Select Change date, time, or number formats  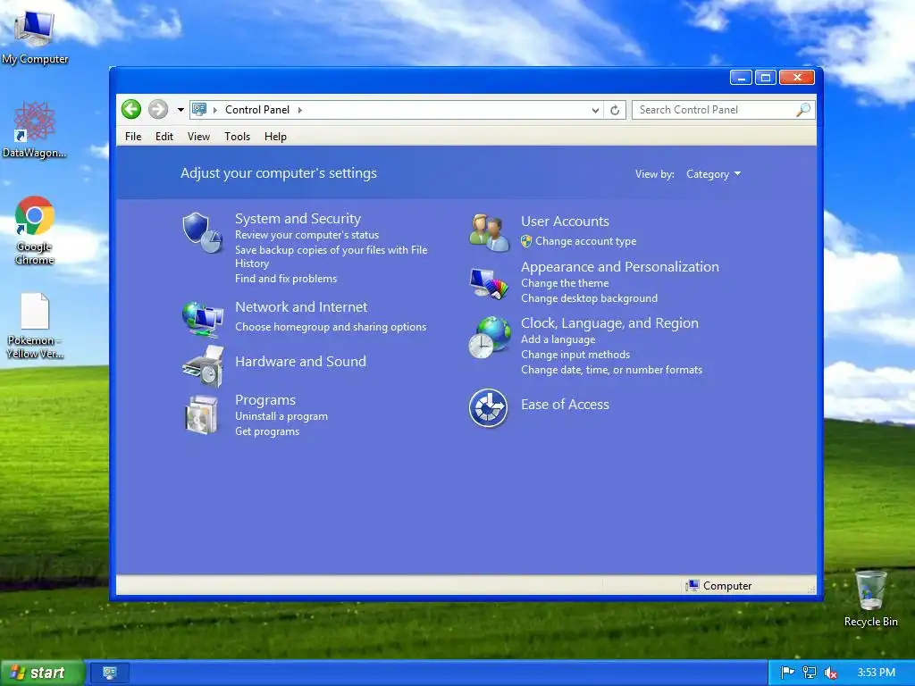click(x=611, y=369)
